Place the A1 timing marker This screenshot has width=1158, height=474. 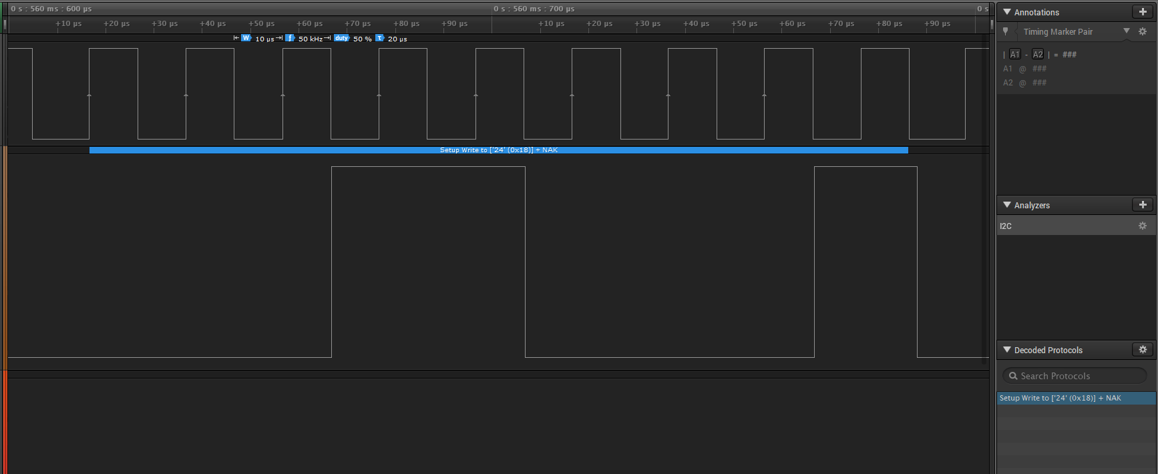[1015, 55]
